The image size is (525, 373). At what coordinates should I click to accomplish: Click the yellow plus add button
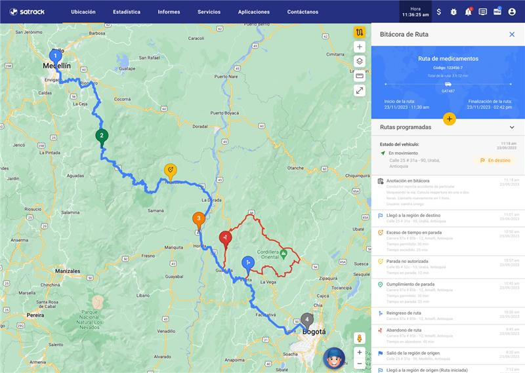[x=449, y=119]
